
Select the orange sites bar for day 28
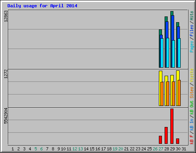click(168, 94)
